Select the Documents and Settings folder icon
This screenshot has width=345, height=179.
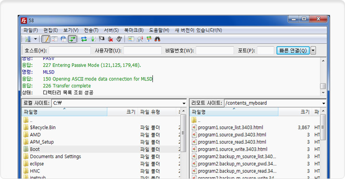26,156
